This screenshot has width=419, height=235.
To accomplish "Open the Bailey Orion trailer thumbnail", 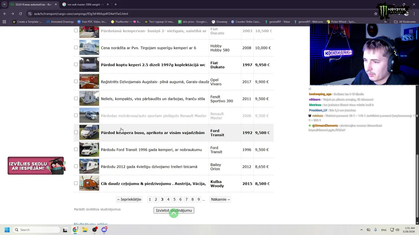I will [89, 166].
